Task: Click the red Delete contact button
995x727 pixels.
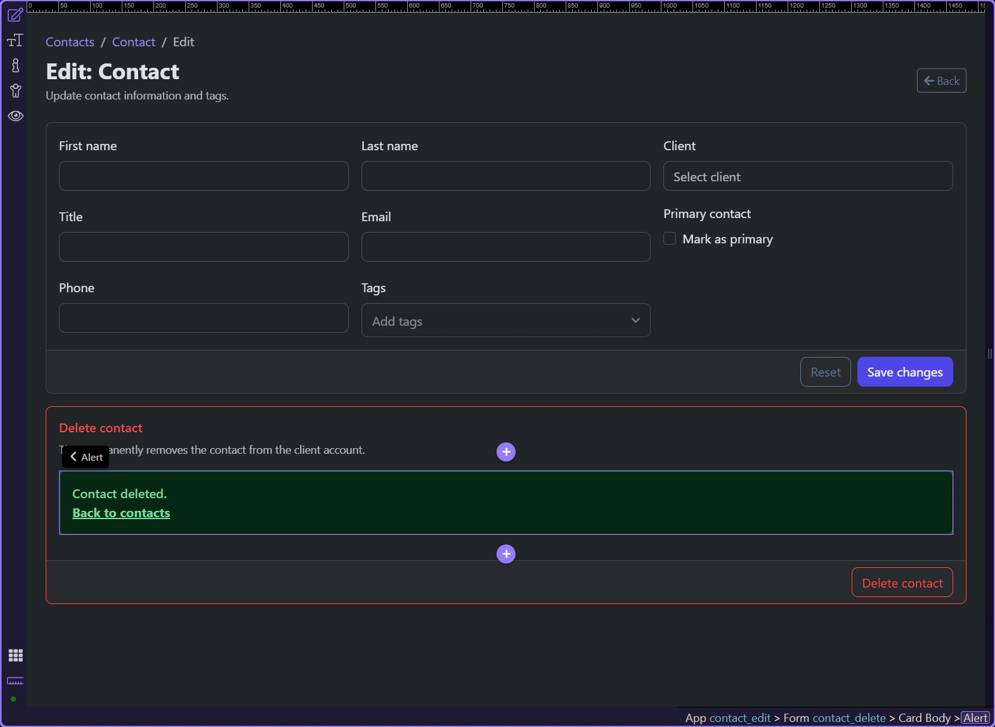Action: (x=902, y=582)
